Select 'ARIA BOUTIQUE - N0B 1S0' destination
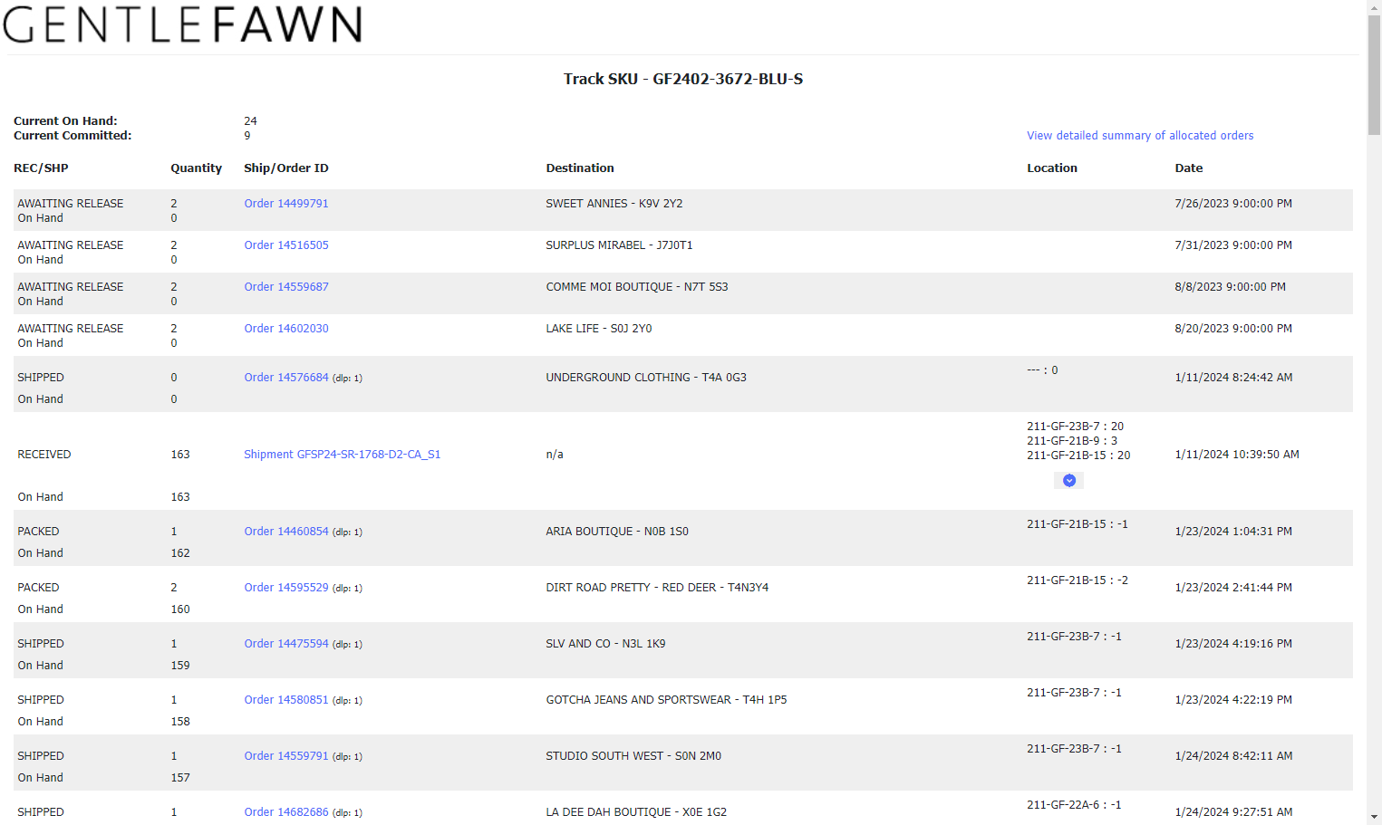 (x=617, y=532)
